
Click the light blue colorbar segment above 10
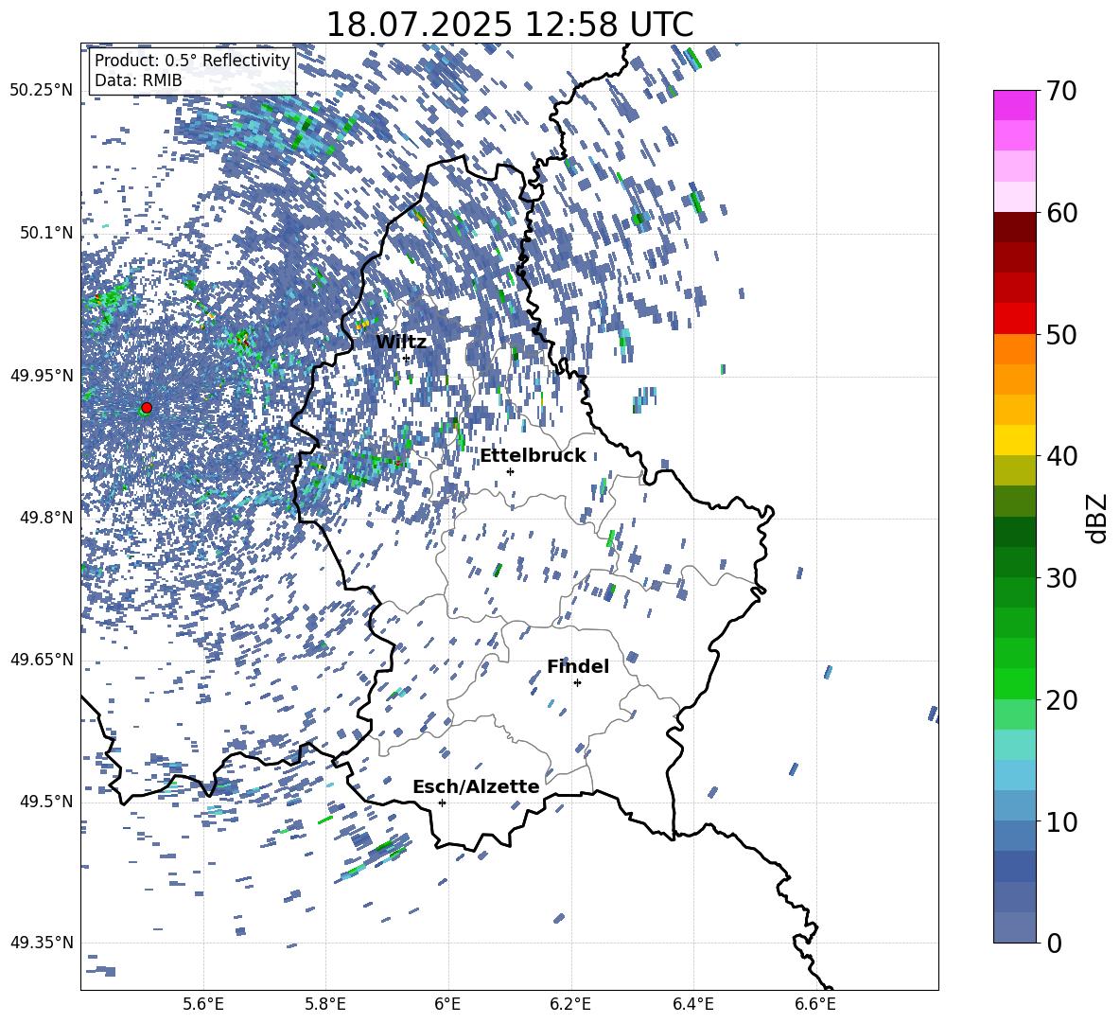[x=1014, y=806]
